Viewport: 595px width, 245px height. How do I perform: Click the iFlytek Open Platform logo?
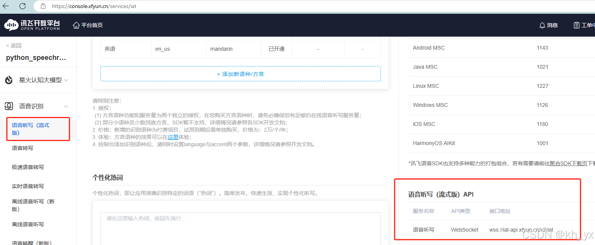tap(32, 25)
